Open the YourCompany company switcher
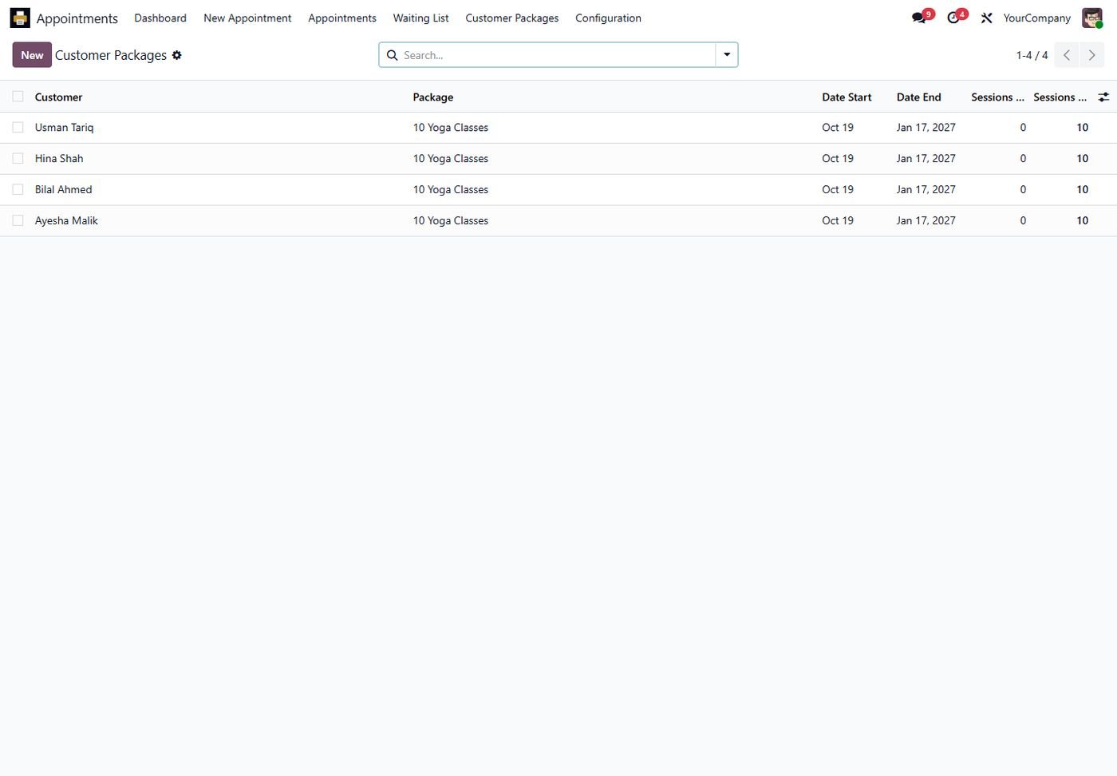 tap(1036, 18)
